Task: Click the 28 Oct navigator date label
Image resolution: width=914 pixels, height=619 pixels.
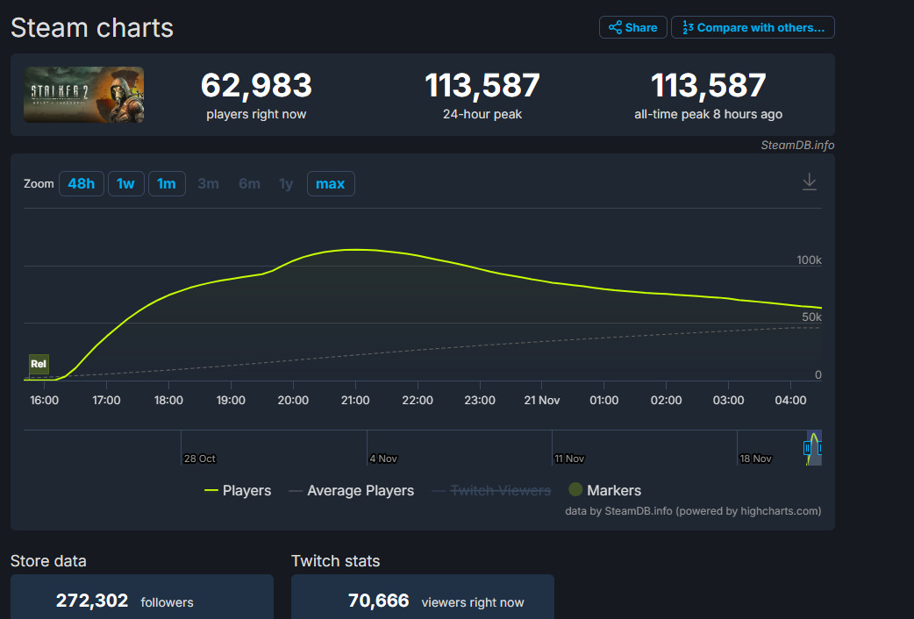Action: click(199, 459)
